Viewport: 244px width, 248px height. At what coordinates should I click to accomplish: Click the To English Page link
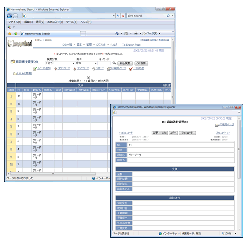pos(131,45)
